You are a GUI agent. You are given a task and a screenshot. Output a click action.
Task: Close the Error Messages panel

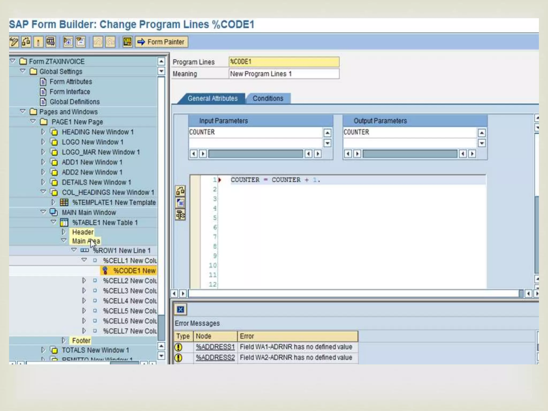pos(181,310)
